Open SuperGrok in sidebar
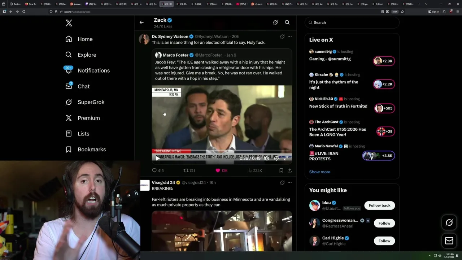The width and height of the screenshot is (462, 260). click(x=85, y=102)
